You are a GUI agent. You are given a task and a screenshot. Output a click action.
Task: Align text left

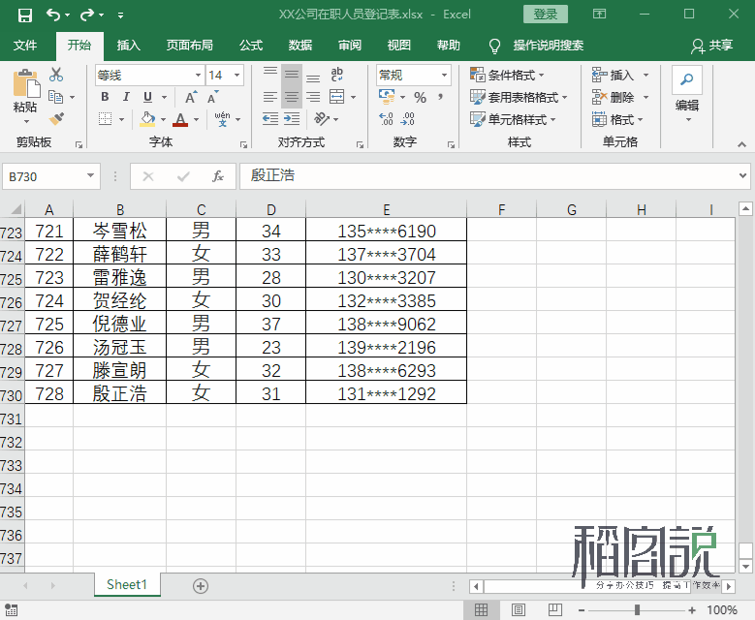[270, 97]
